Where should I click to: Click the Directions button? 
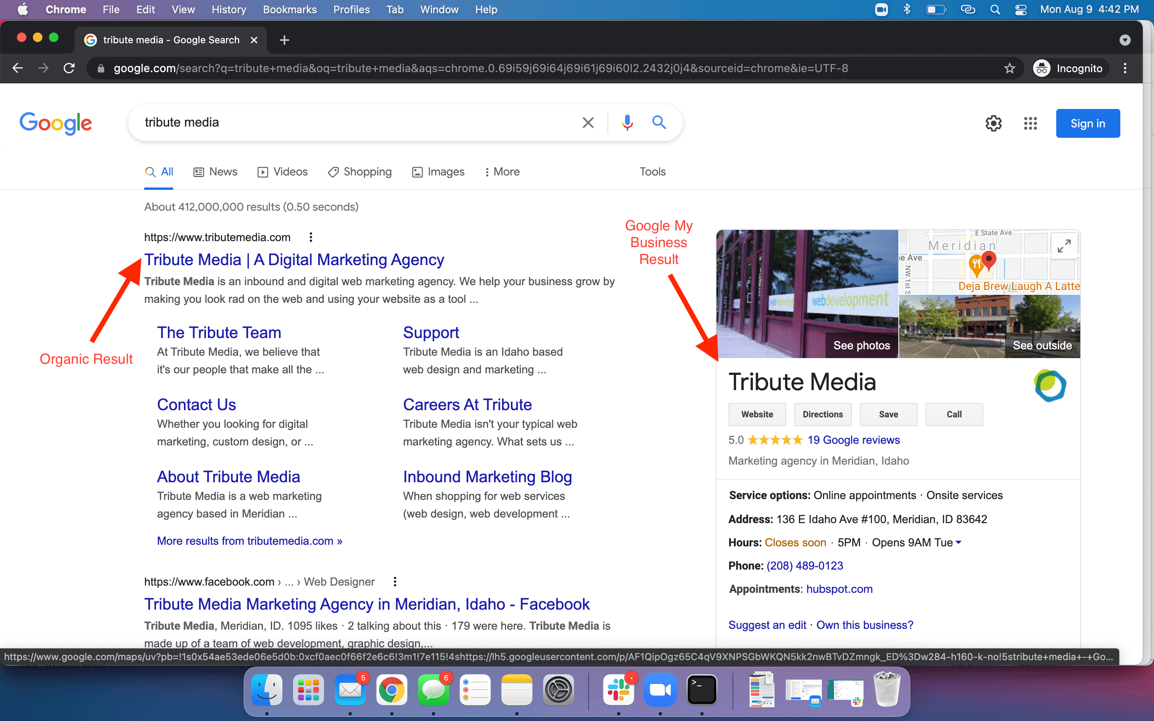(823, 414)
